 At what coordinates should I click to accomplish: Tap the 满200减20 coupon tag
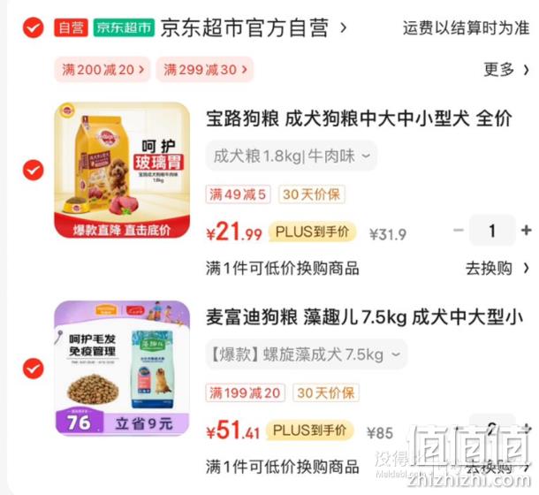click(102, 70)
